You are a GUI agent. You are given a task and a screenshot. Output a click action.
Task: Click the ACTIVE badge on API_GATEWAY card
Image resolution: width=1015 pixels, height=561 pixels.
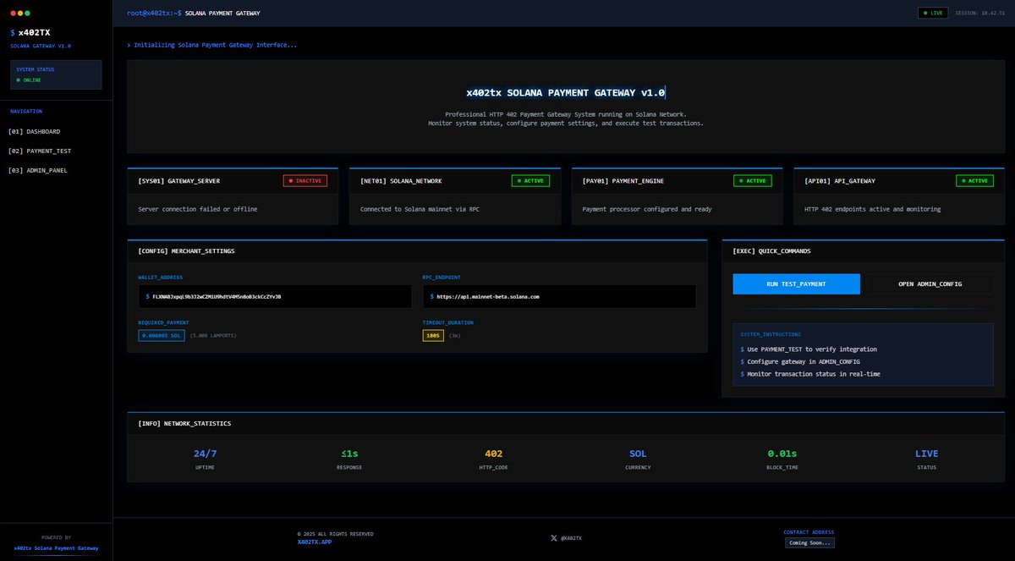click(x=974, y=180)
